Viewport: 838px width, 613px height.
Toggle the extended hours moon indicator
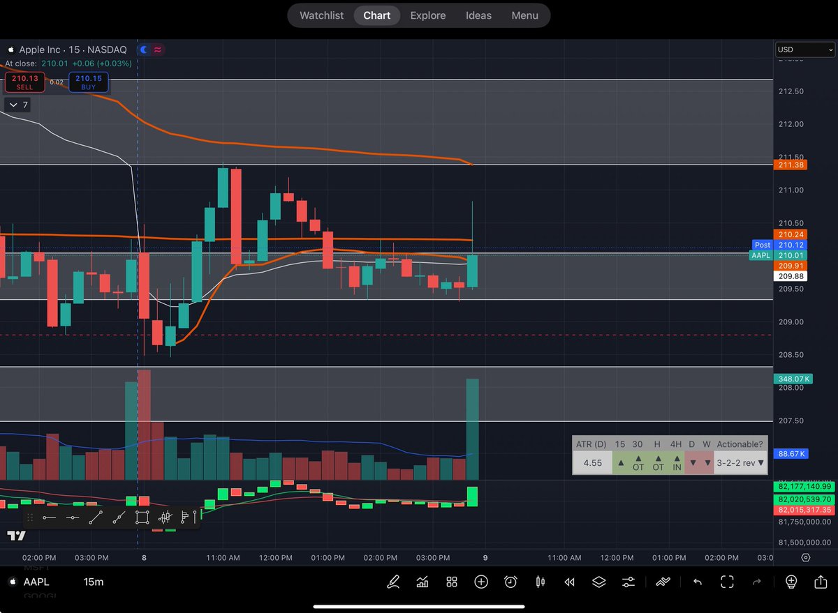click(x=145, y=50)
